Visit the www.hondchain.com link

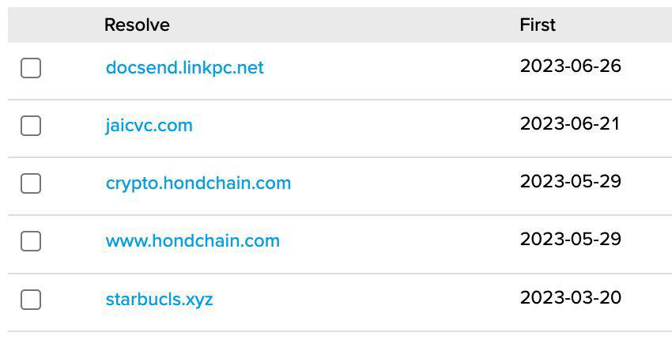point(192,241)
